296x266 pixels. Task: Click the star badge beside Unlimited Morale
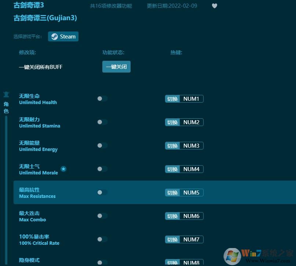pyautogui.click(x=63, y=169)
